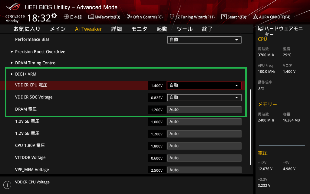Click the VDDCR CPU 1.400V value
The width and height of the screenshot is (310, 194).
click(x=157, y=86)
